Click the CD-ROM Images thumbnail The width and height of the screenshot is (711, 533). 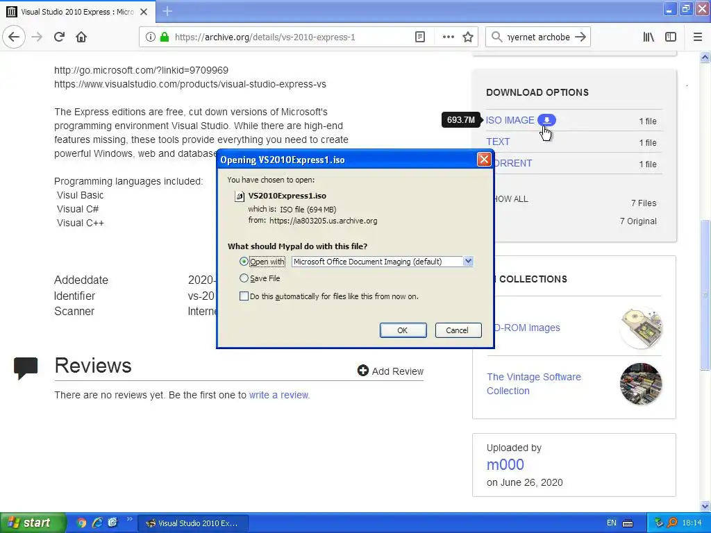641,328
